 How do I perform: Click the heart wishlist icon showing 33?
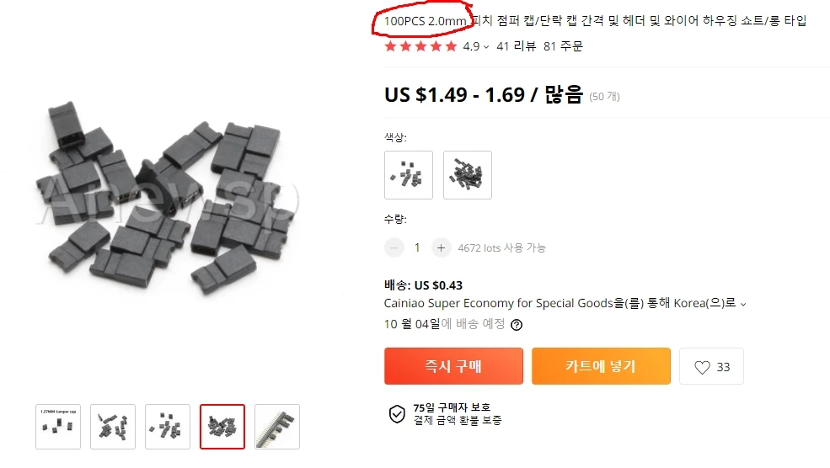pyautogui.click(x=702, y=367)
